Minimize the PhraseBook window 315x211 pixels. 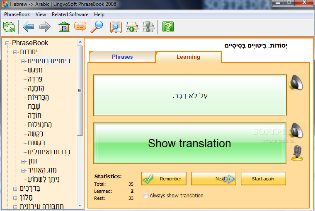point(278,3)
